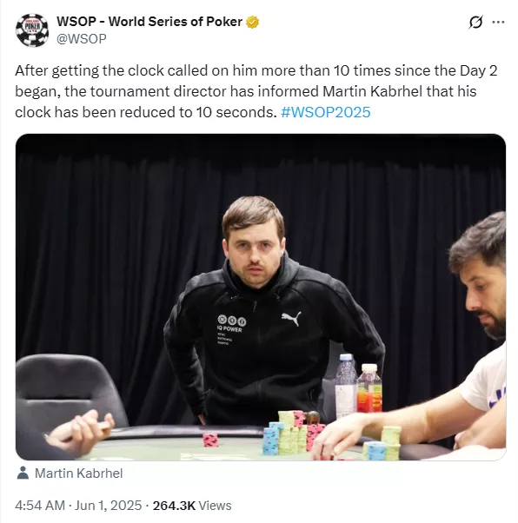The height and width of the screenshot is (523, 518).
Task: Click the 4:54 AM timestamp
Action: 40,506
